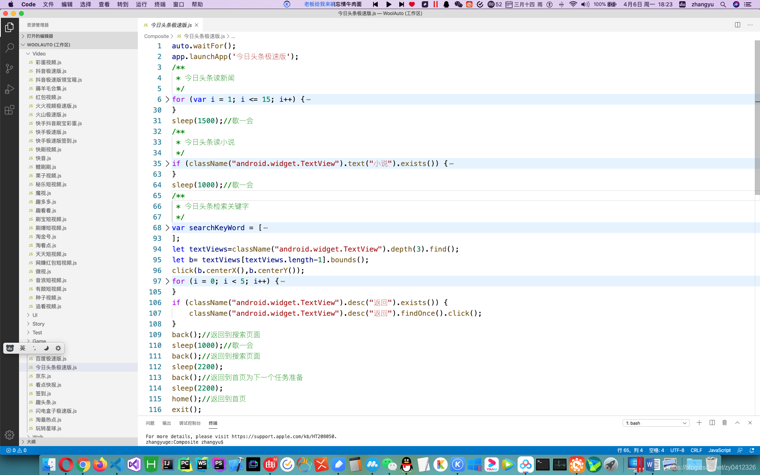Open Chrome from the Dock
Viewport: 760px width, 475px height.
point(83,464)
